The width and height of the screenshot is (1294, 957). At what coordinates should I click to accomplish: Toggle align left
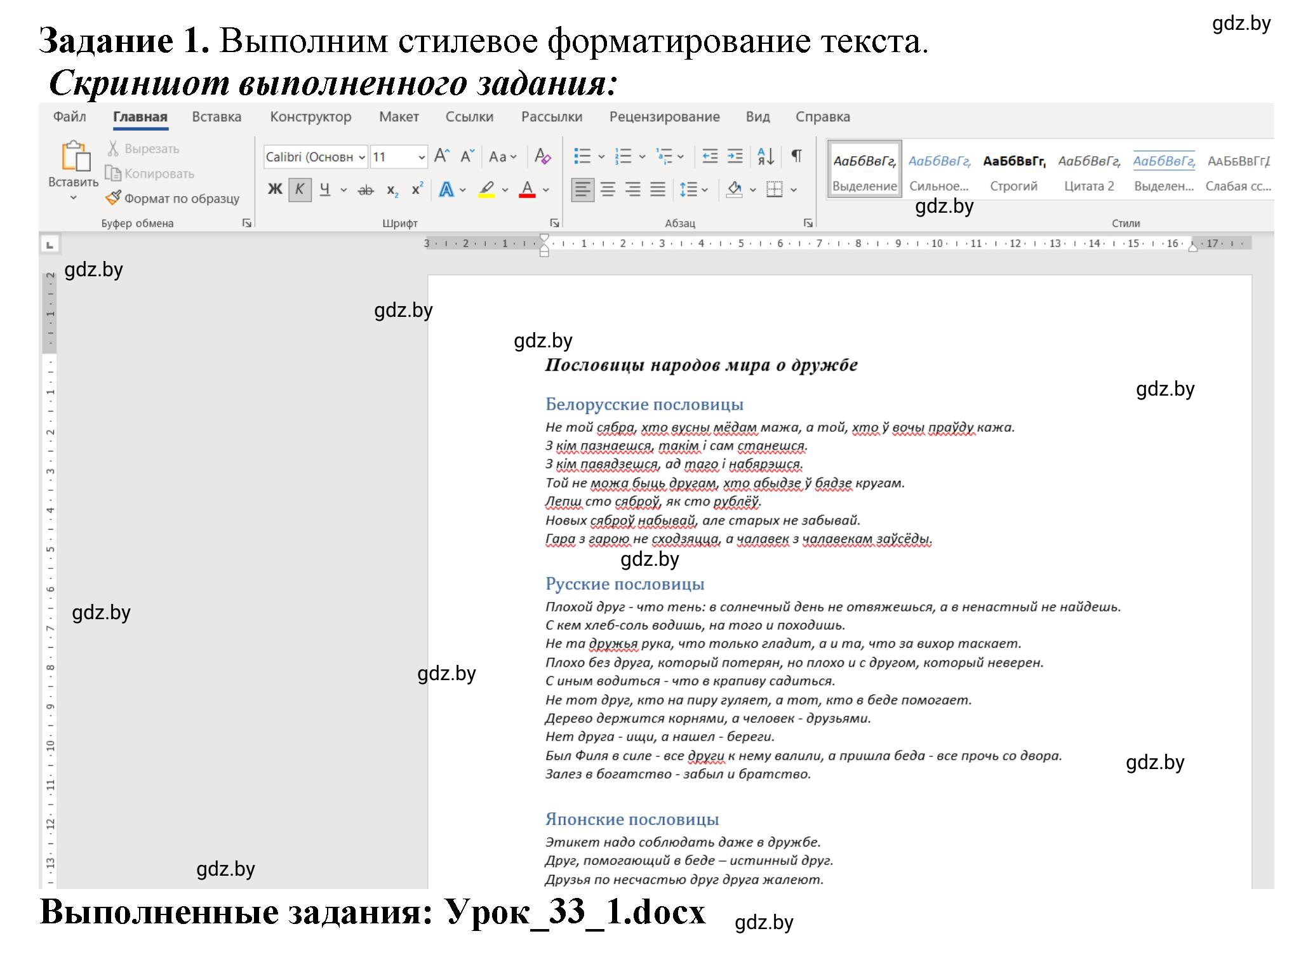point(583,189)
